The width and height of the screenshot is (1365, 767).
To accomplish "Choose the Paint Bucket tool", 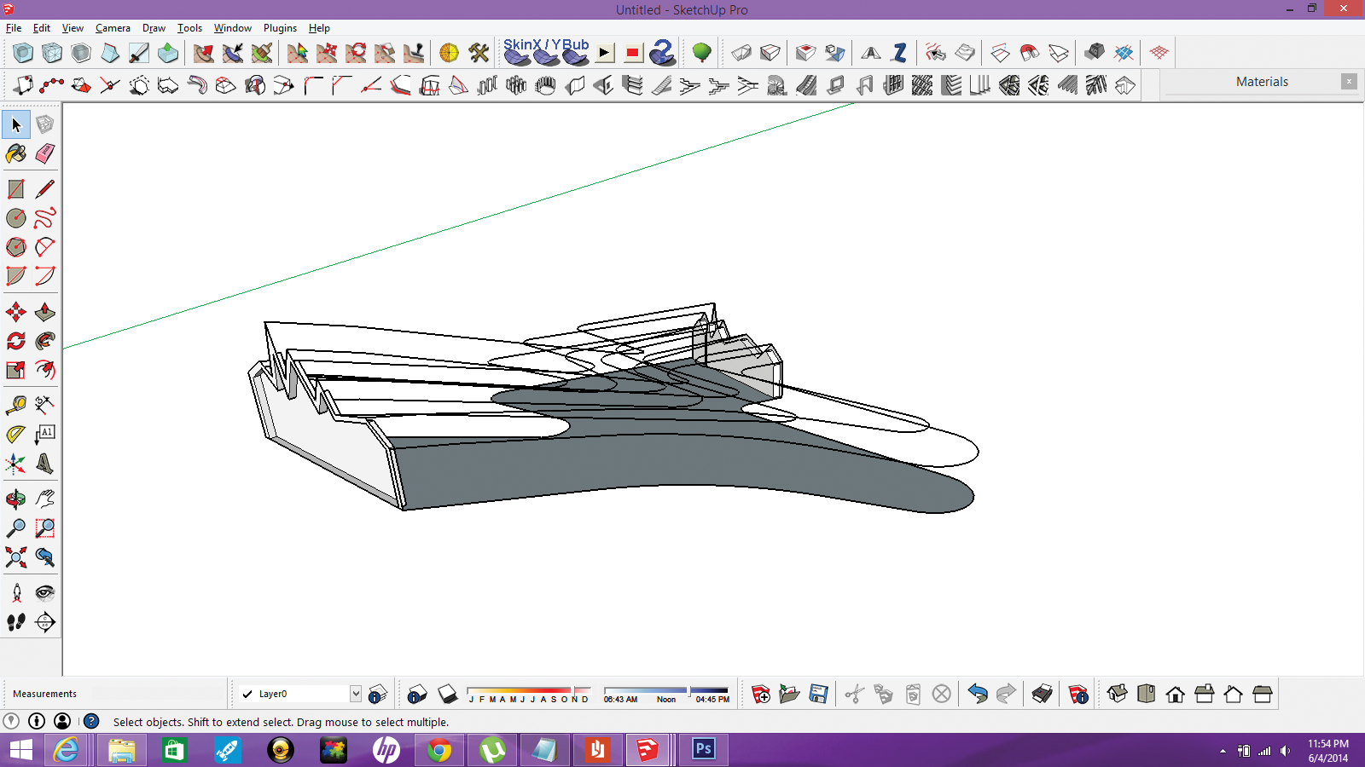I will pos(16,153).
